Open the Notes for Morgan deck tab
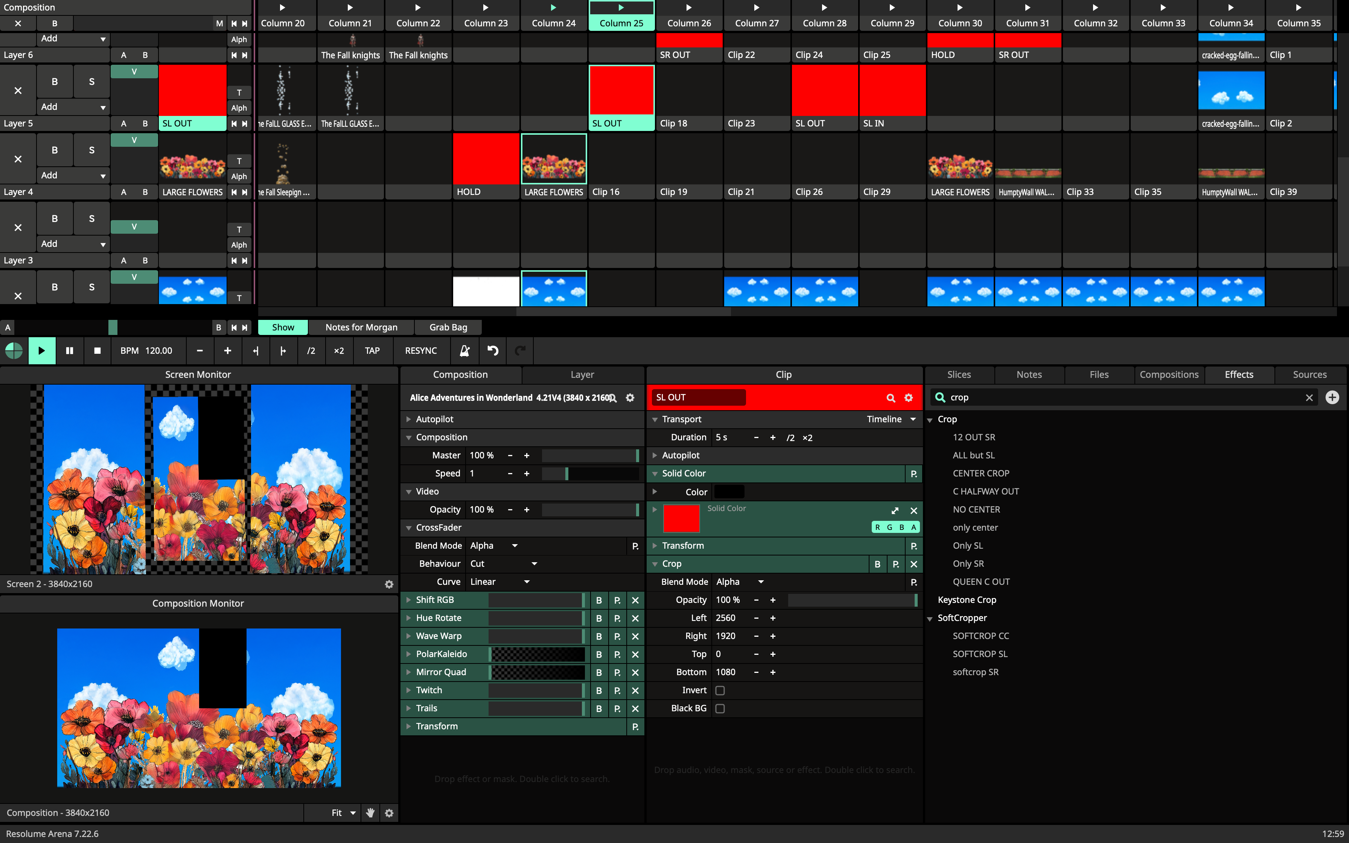 coord(361,327)
